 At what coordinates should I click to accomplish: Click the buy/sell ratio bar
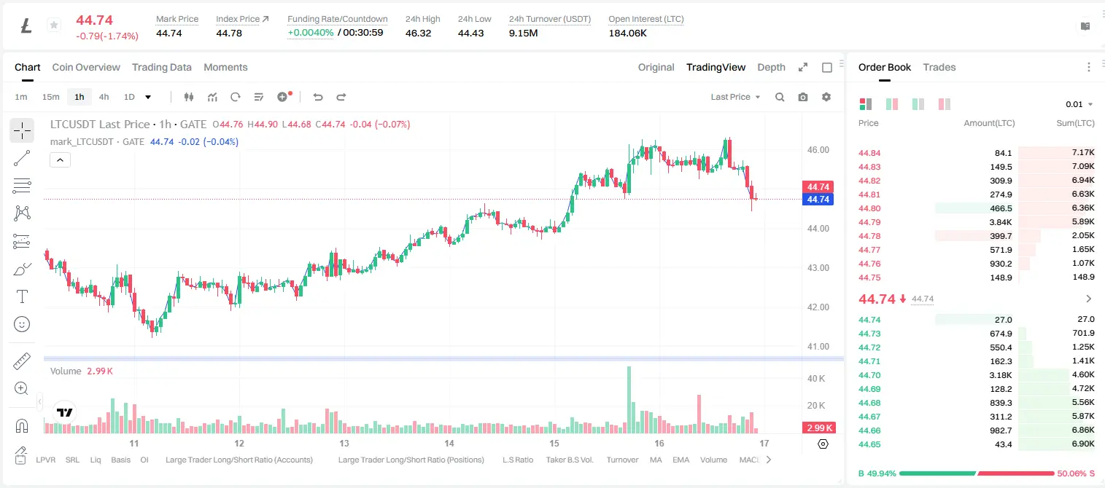click(977, 473)
